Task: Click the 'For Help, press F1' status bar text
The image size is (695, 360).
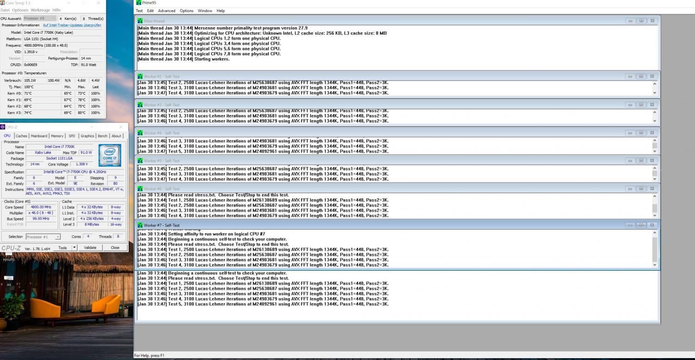Action: click(x=149, y=355)
